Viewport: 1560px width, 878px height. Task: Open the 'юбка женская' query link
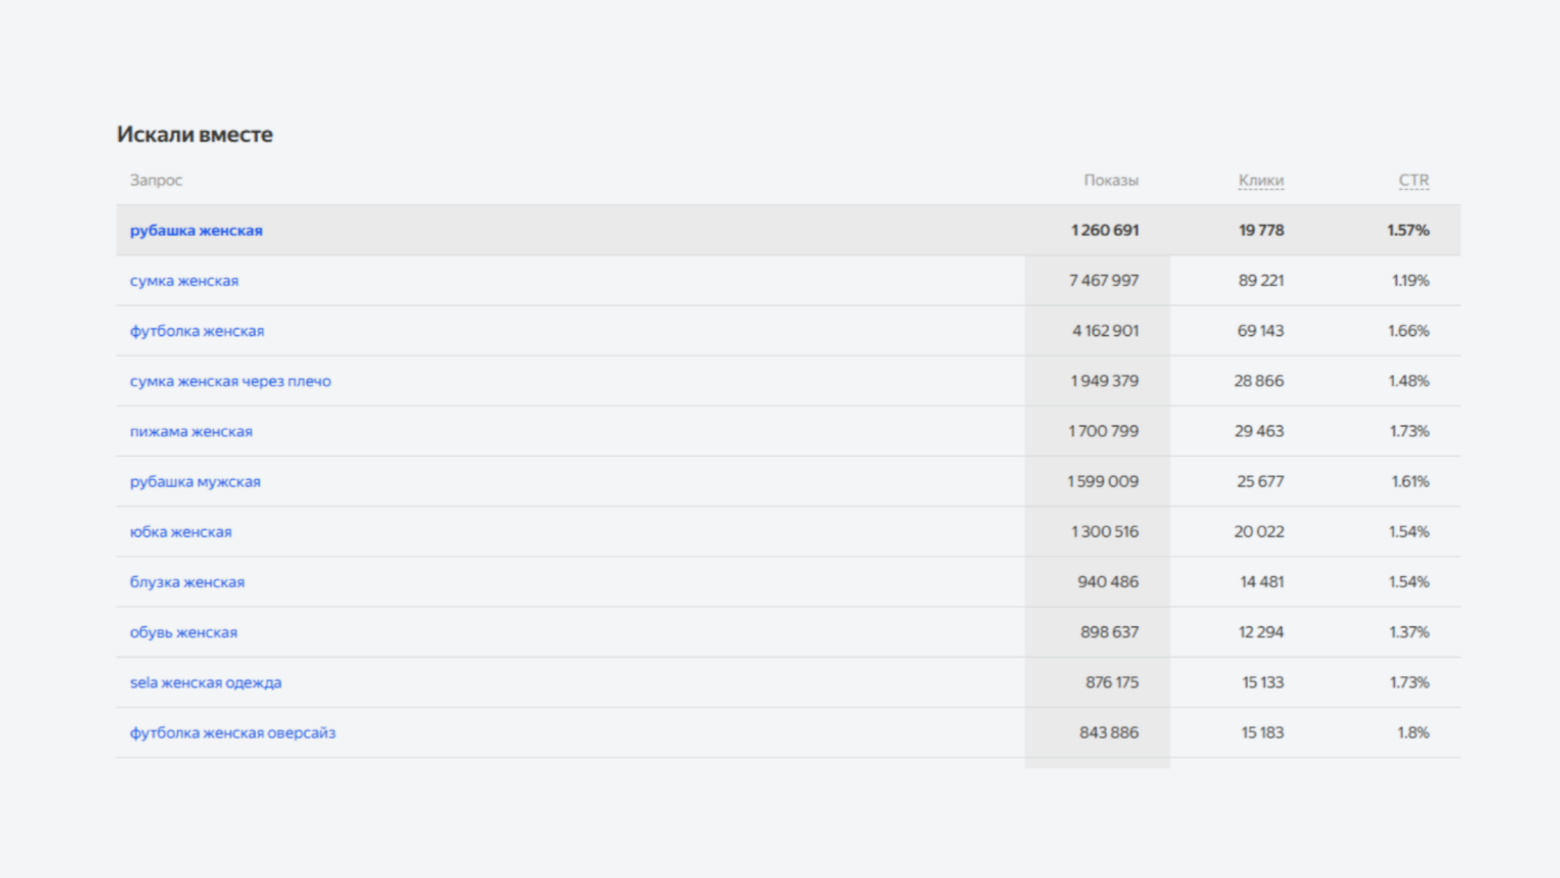pos(180,532)
